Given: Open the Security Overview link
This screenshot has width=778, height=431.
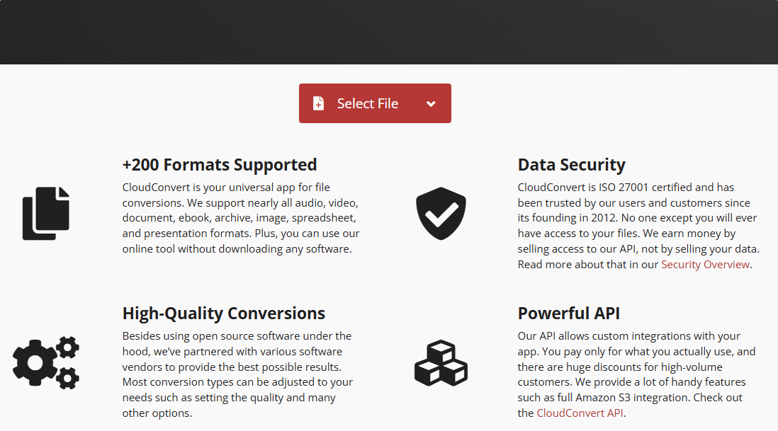Looking at the screenshot, I should 705,265.
